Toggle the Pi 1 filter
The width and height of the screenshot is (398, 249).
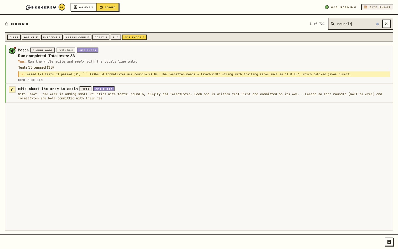tap(116, 37)
